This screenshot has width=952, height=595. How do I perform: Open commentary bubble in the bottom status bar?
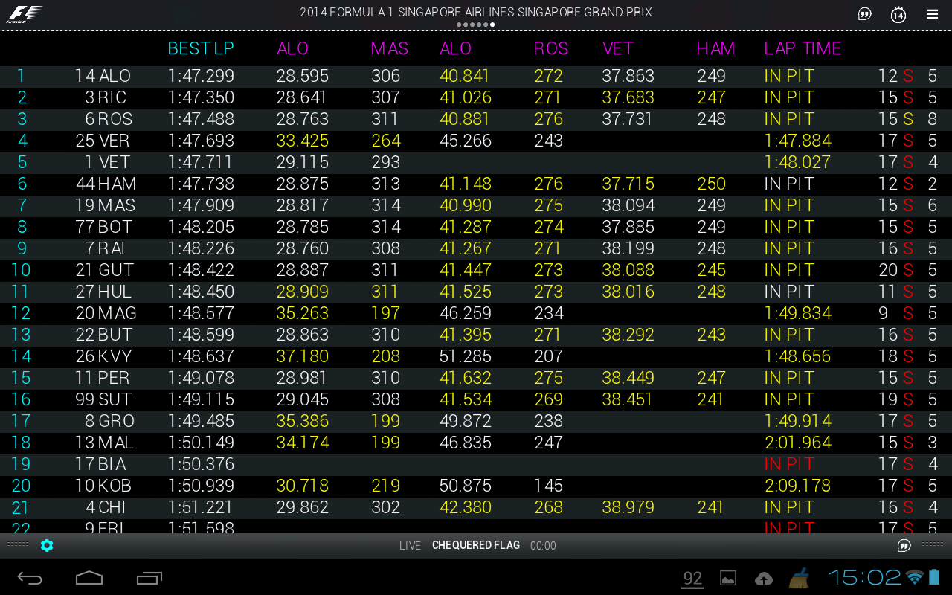tap(904, 546)
